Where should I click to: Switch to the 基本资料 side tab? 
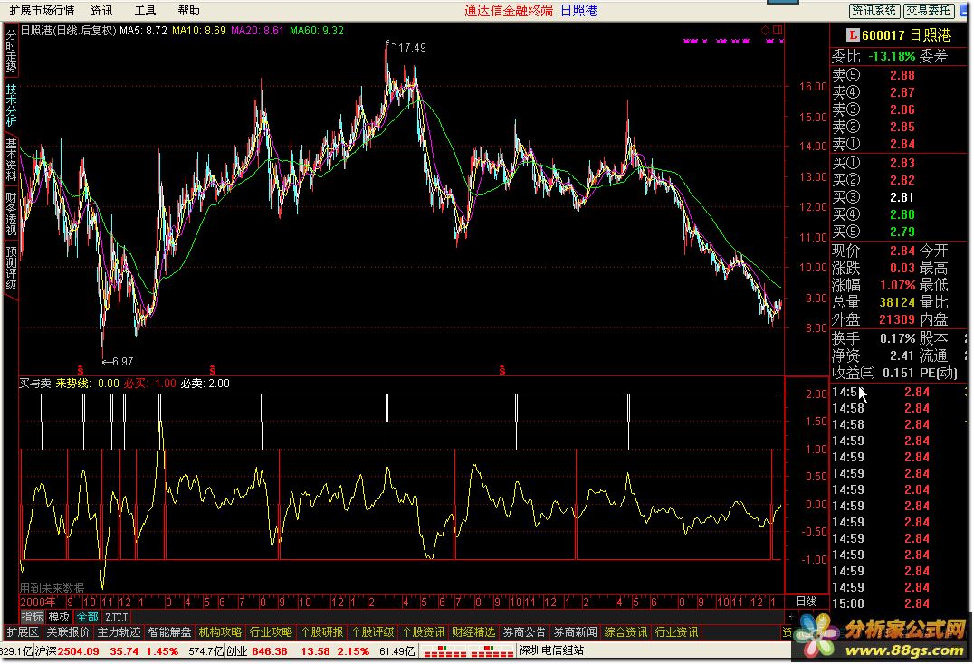coord(11,159)
